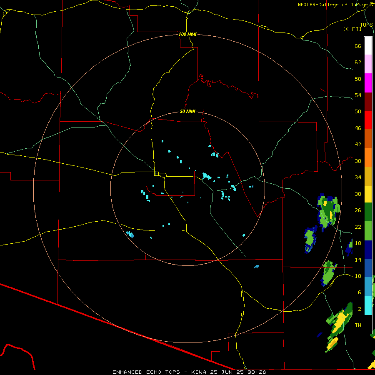Click the cyan legend swatch
Viewport: 375px width, 375px height.
click(x=368, y=305)
